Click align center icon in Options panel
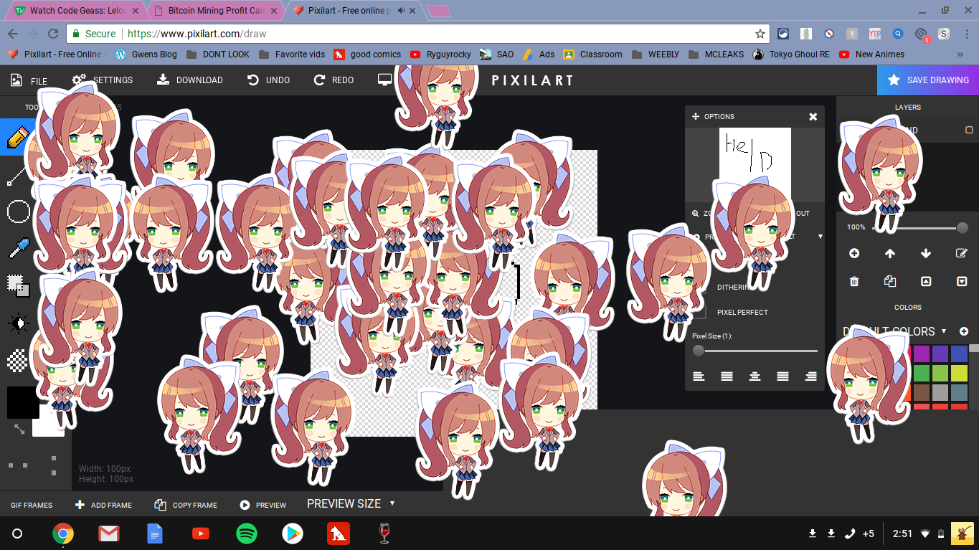 [755, 376]
